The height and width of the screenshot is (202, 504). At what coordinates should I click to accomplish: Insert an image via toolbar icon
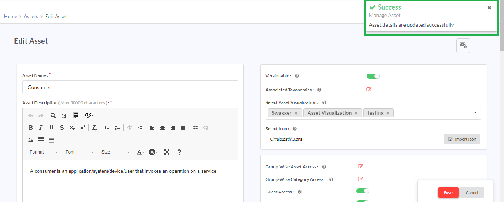[31, 140]
